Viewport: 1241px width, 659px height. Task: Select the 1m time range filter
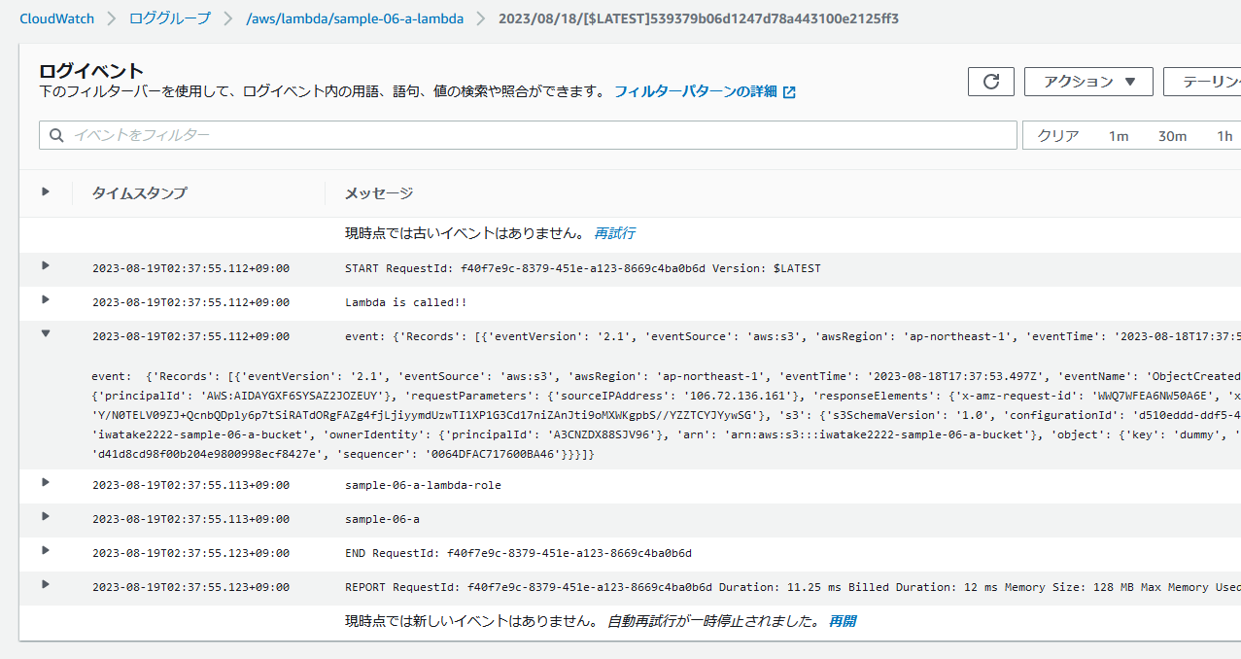1119,135
